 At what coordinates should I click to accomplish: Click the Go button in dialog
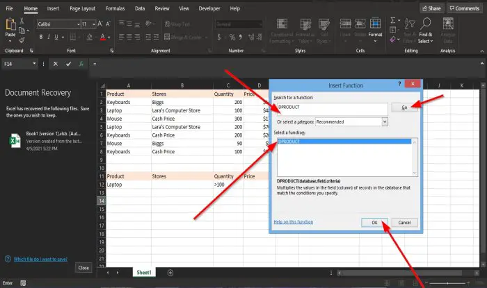tap(404, 108)
